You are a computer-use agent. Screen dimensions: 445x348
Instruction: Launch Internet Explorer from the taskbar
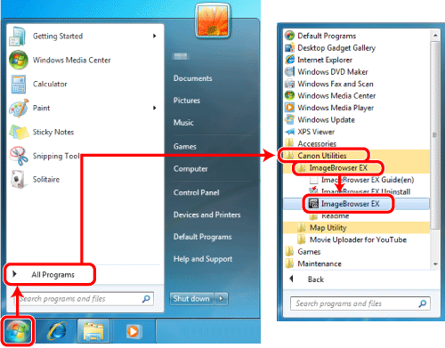(57, 331)
